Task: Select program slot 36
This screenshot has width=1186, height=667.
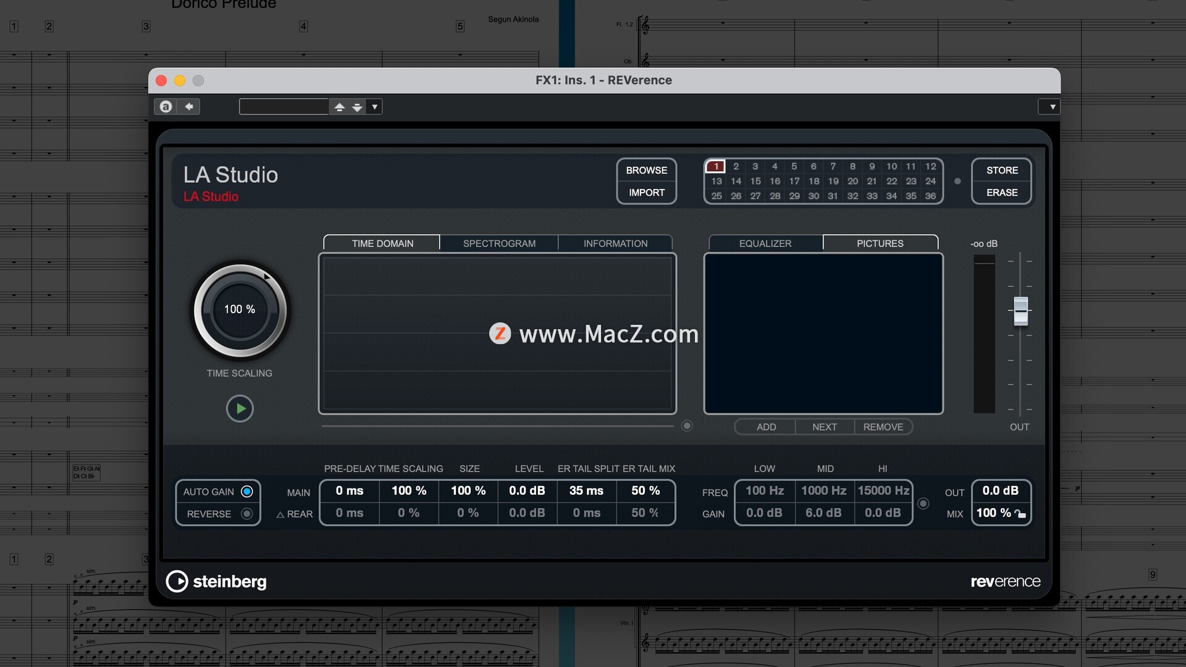Action: [x=930, y=196]
